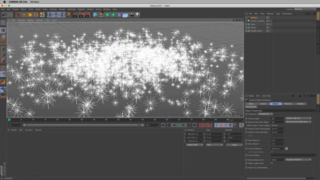320x180 pixels.
Task: Toggle Rotation keyframe recording button
Action: (226, 125)
